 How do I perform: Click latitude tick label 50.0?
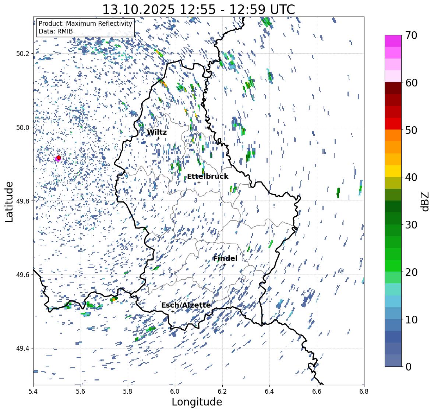tap(23, 127)
